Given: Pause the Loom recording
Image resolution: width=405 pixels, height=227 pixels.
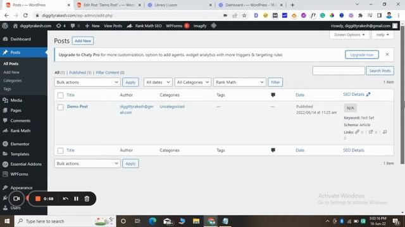Looking at the screenshot, I should pyautogui.click(x=76, y=199).
